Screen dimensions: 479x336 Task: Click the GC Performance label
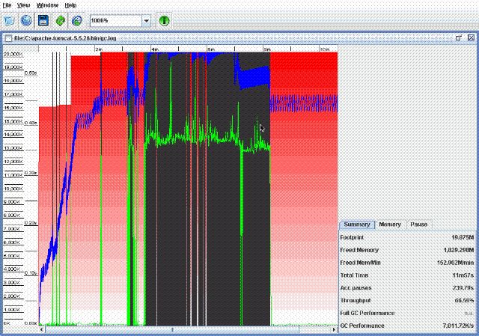tap(362, 326)
